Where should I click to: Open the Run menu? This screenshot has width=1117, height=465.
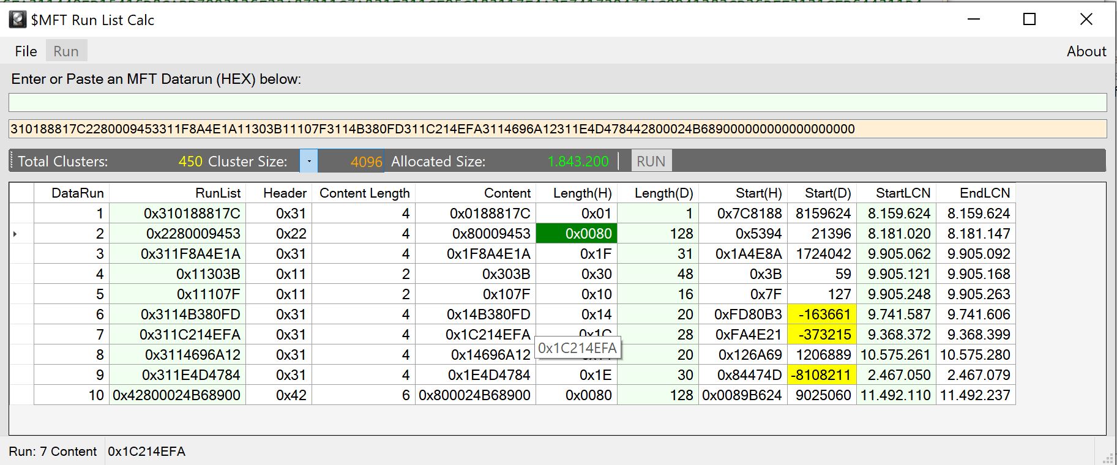(x=66, y=51)
